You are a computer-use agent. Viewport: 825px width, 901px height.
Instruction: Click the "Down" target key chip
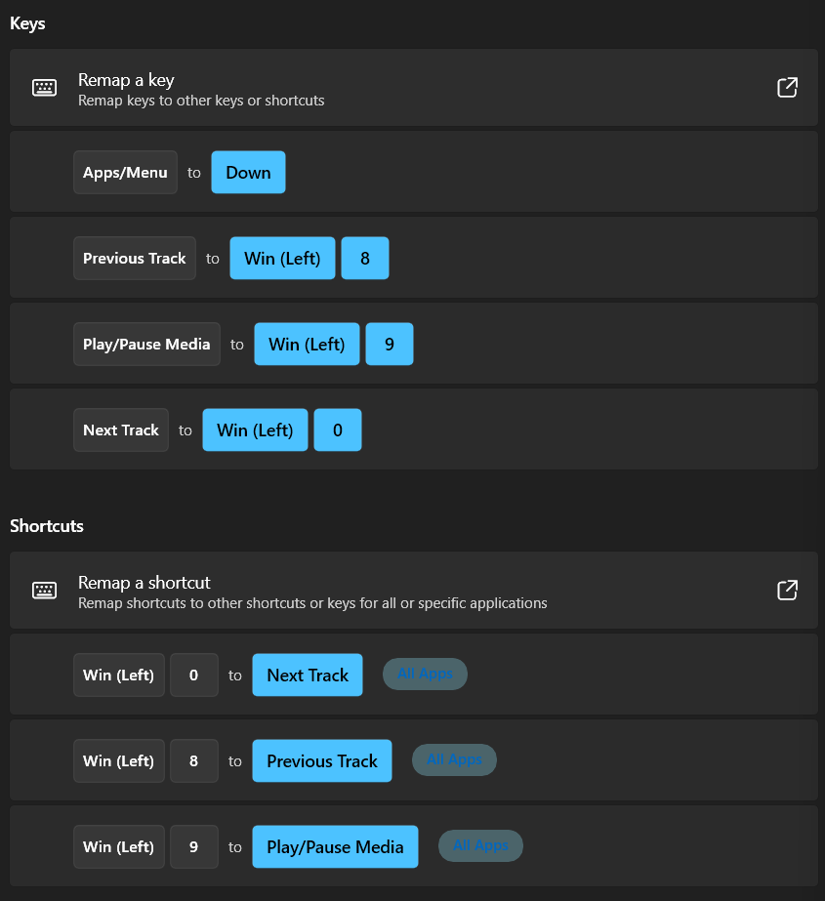[248, 171]
